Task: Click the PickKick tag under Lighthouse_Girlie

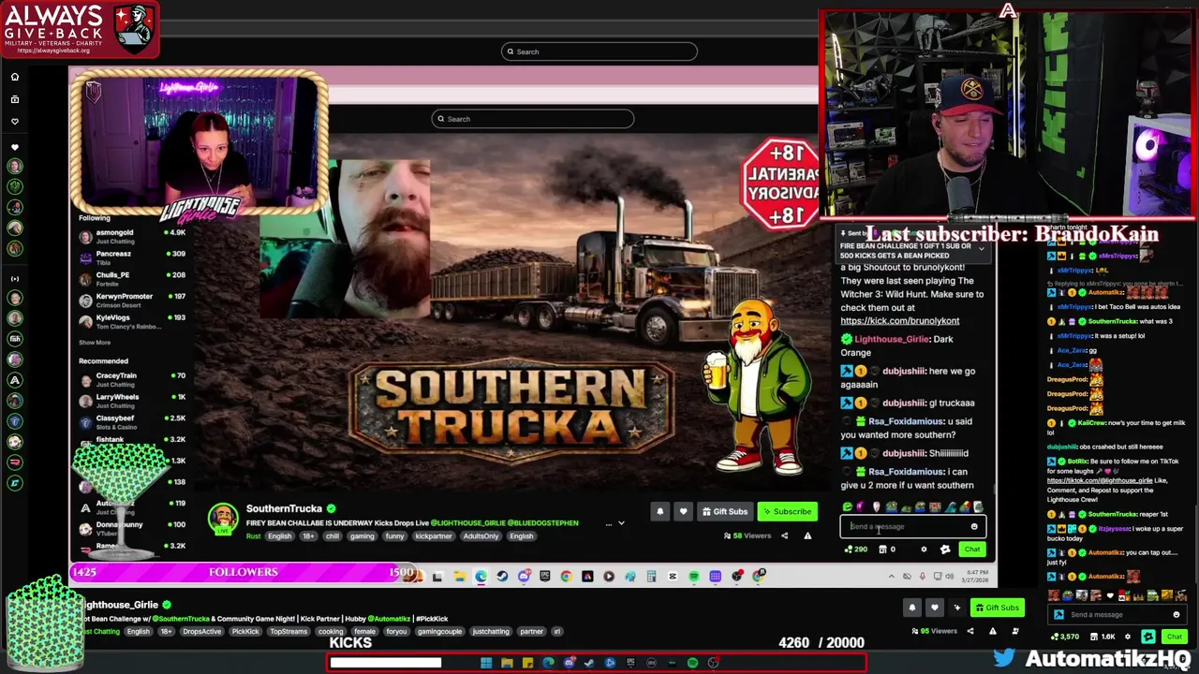Action: 245,632
